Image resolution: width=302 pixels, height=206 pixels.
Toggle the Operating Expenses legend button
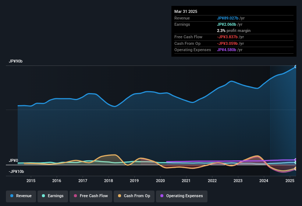click(182, 196)
